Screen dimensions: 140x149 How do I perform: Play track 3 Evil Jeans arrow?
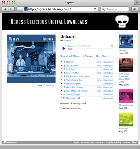coord(61,69)
